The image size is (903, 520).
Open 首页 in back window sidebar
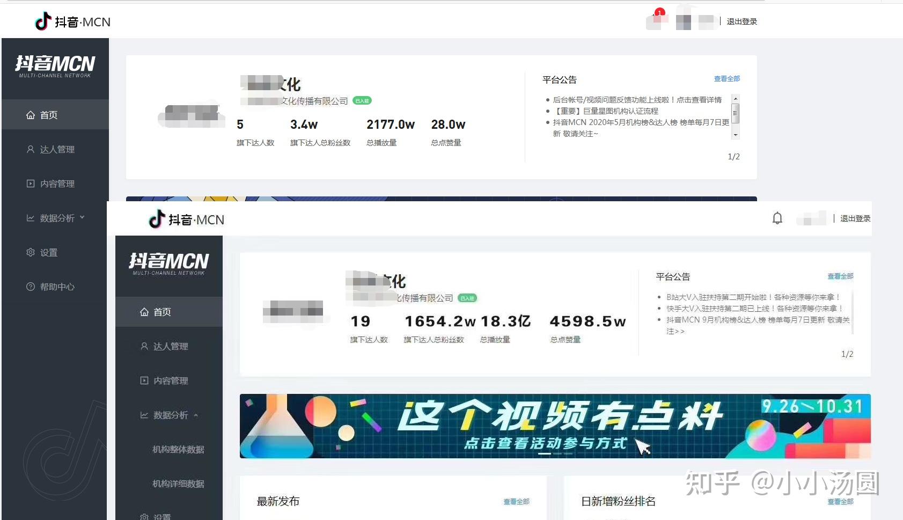click(55, 114)
